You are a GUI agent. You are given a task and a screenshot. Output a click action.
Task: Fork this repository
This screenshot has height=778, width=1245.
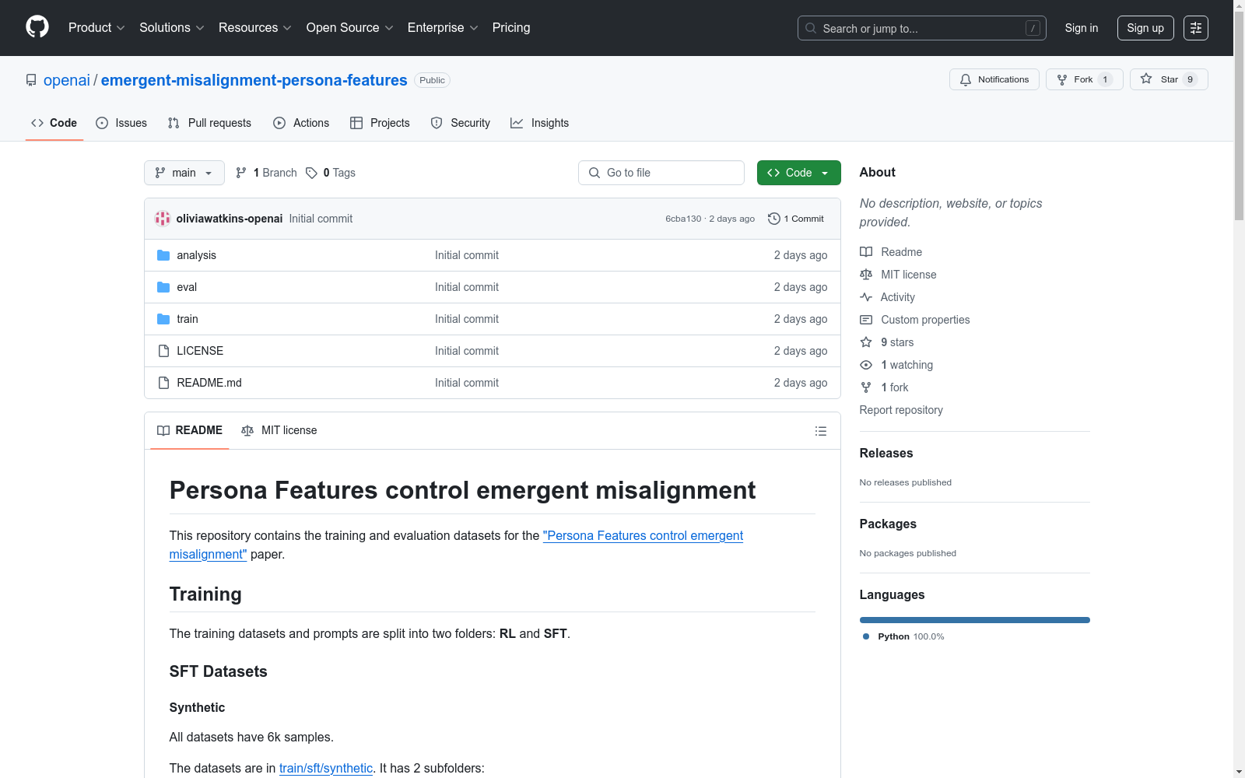point(1085,79)
